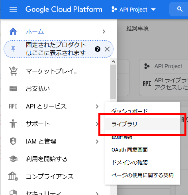The height and width of the screenshot is (195, 188).
Task: Click the API icon beside API とサービス
Action: pyautogui.click(x=13, y=106)
